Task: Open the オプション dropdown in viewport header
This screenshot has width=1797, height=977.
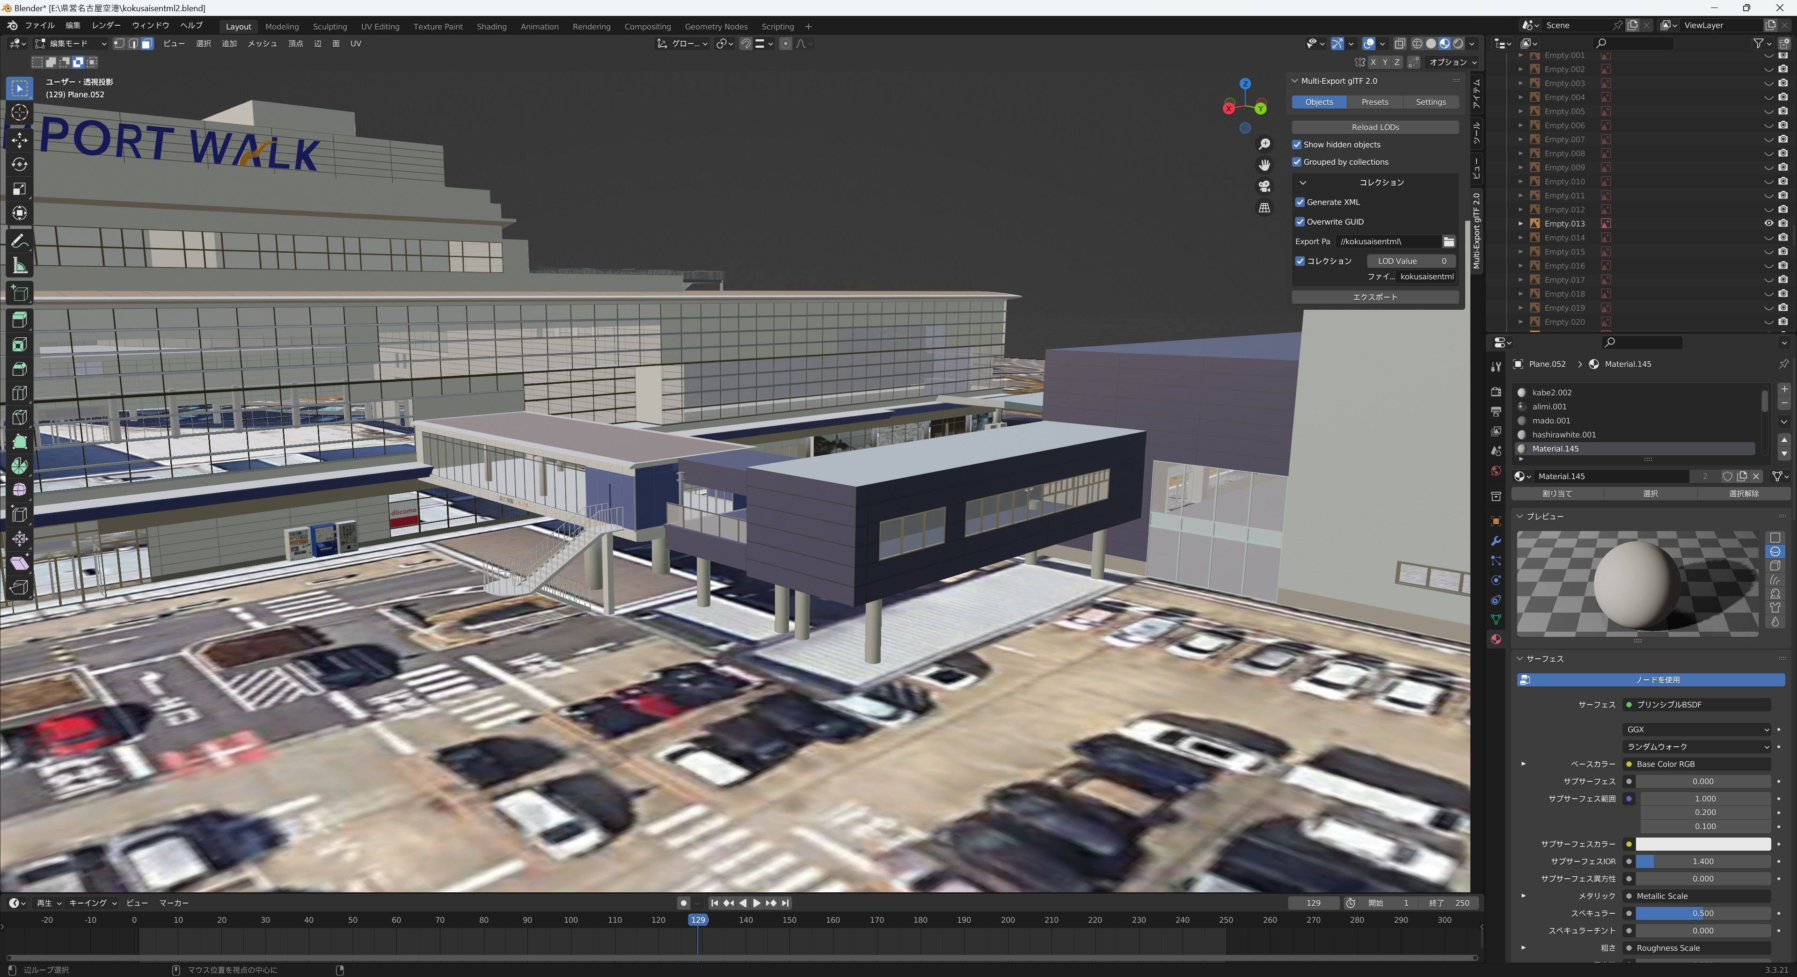Action: (x=1453, y=63)
